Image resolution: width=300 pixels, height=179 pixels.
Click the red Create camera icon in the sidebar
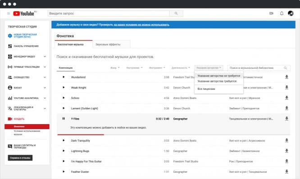coord(10,119)
